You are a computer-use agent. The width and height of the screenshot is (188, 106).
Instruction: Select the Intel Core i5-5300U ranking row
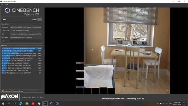[22, 73]
